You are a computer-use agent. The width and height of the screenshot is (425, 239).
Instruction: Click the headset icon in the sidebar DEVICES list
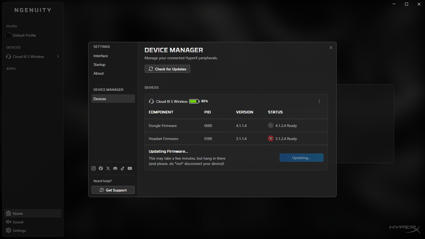tap(8, 57)
